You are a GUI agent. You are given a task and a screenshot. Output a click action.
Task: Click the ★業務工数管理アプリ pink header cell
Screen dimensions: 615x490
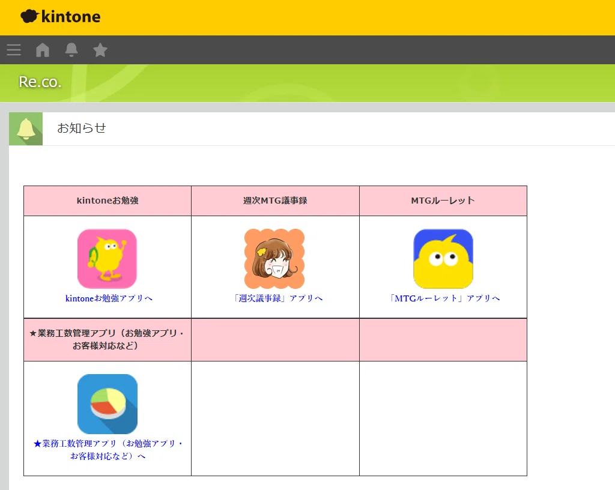(x=108, y=339)
